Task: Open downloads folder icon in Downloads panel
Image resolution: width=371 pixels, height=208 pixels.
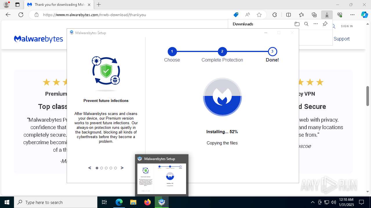Action: pos(297,24)
